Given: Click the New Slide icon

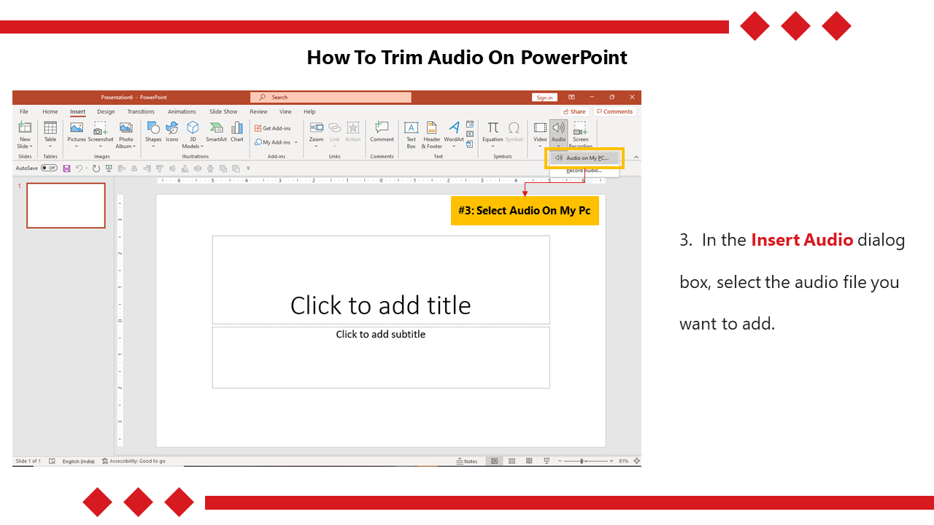Looking at the screenshot, I should [x=25, y=128].
